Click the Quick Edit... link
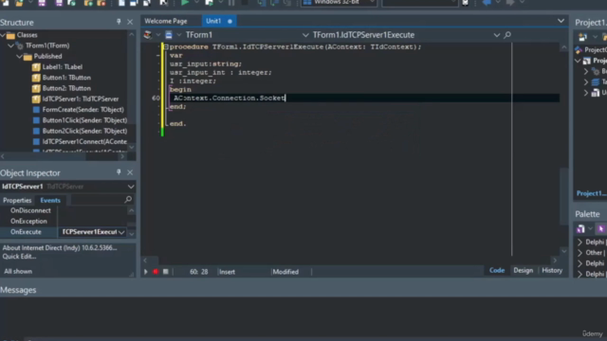This screenshot has width=607, height=341. [x=19, y=257]
